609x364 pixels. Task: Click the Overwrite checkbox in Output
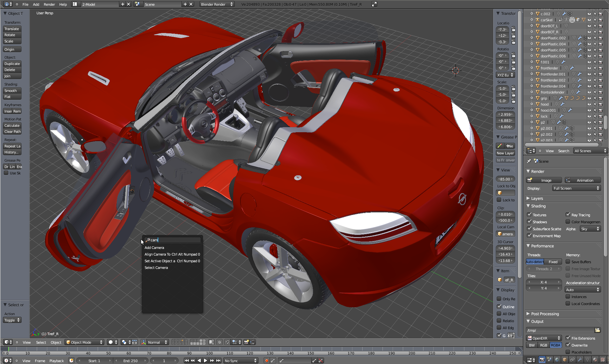click(568, 345)
